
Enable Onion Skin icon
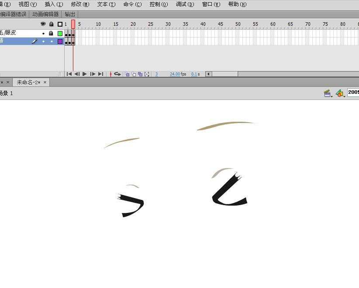(x=127, y=74)
